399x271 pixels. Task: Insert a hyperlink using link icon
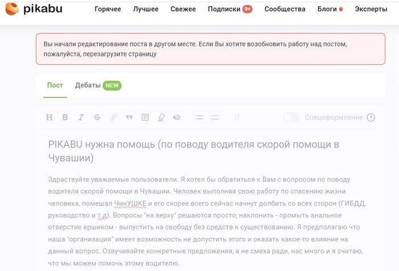pyautogui.click(x=113, y=117)
